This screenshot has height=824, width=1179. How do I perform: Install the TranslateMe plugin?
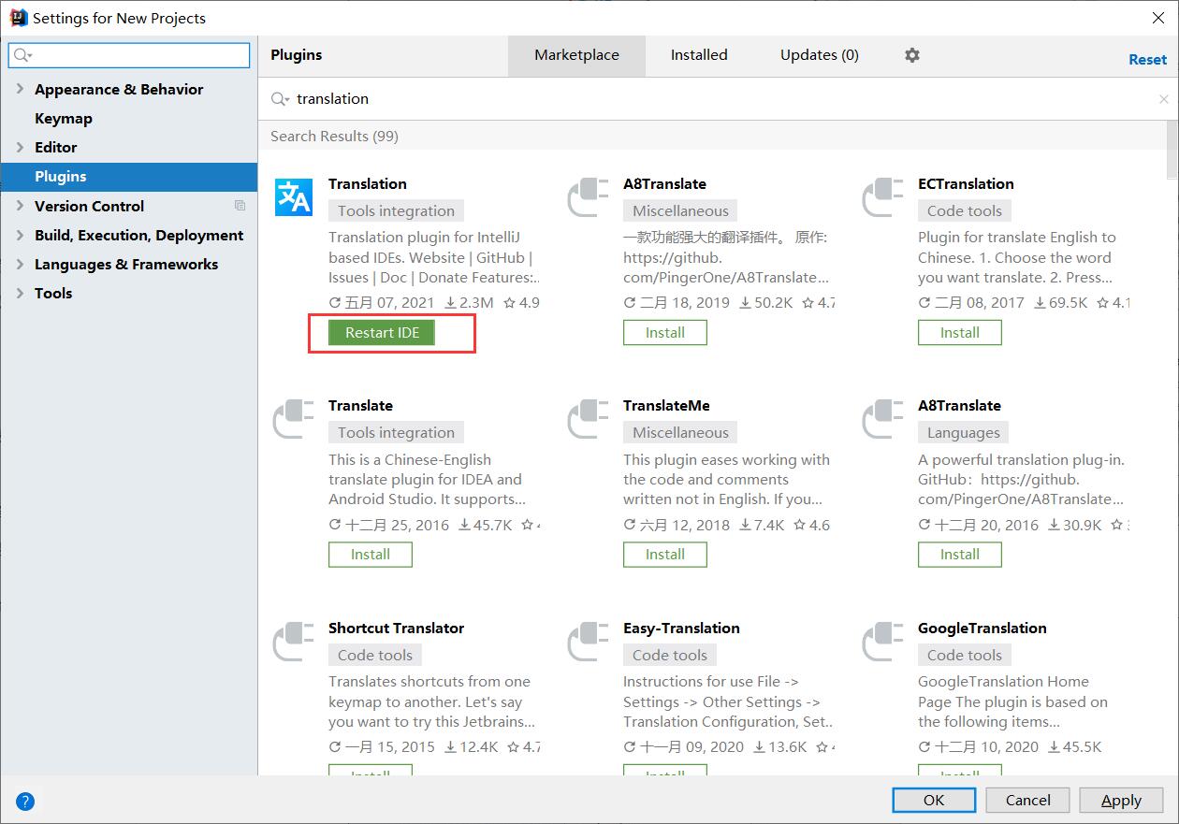(665, 555)
